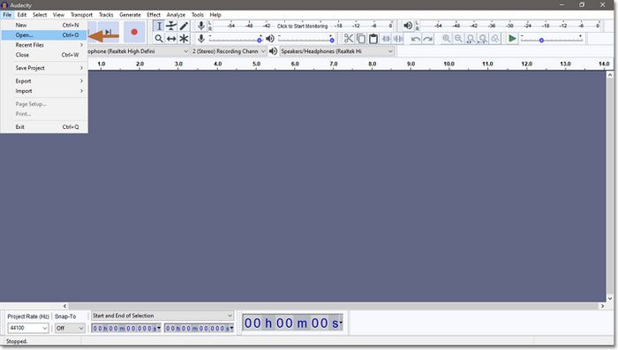The height and width of the screenshot is (350, 618).
Task: Select the Multi-Tool asterisk icon
Action: tap(184, 39)
